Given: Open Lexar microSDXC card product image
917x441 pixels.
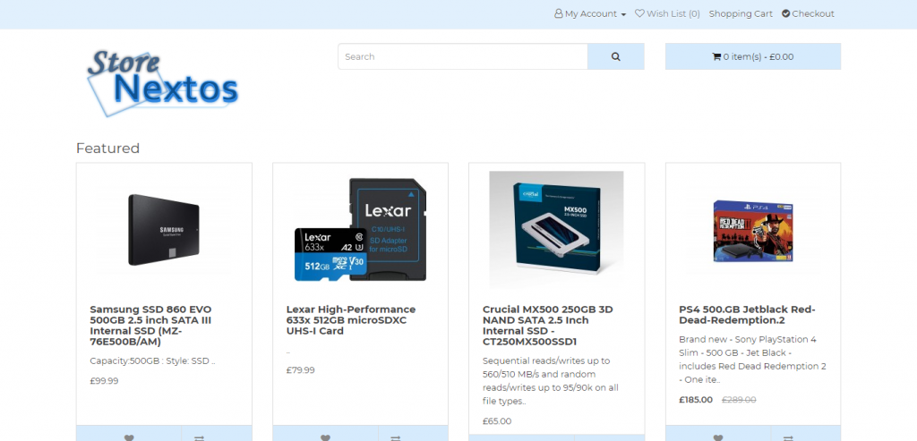Looking at the screenshot, I should coord(360,230).
